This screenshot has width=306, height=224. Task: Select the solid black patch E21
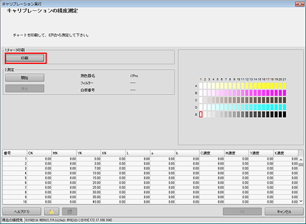[285, 114]
